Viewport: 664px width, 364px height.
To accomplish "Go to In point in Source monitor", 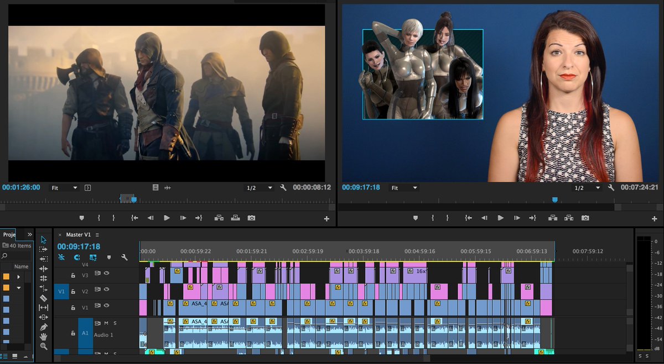I will [x=134, y=218].
